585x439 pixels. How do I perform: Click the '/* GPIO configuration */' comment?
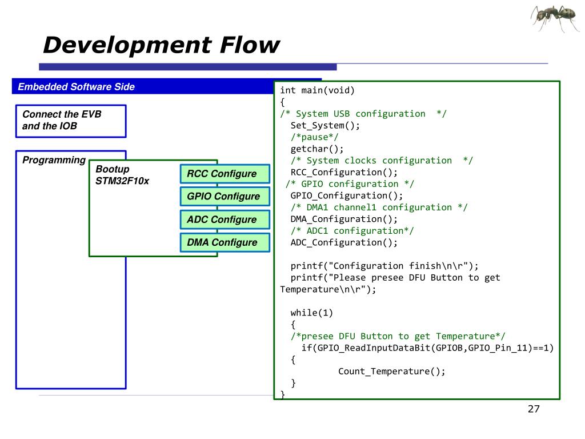tap(350, 184)
